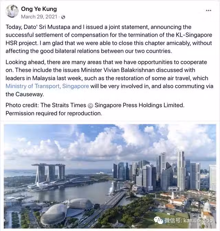Click the WeChat logo in the watermark
The image size is (220, 231).
tap(158, 220)
